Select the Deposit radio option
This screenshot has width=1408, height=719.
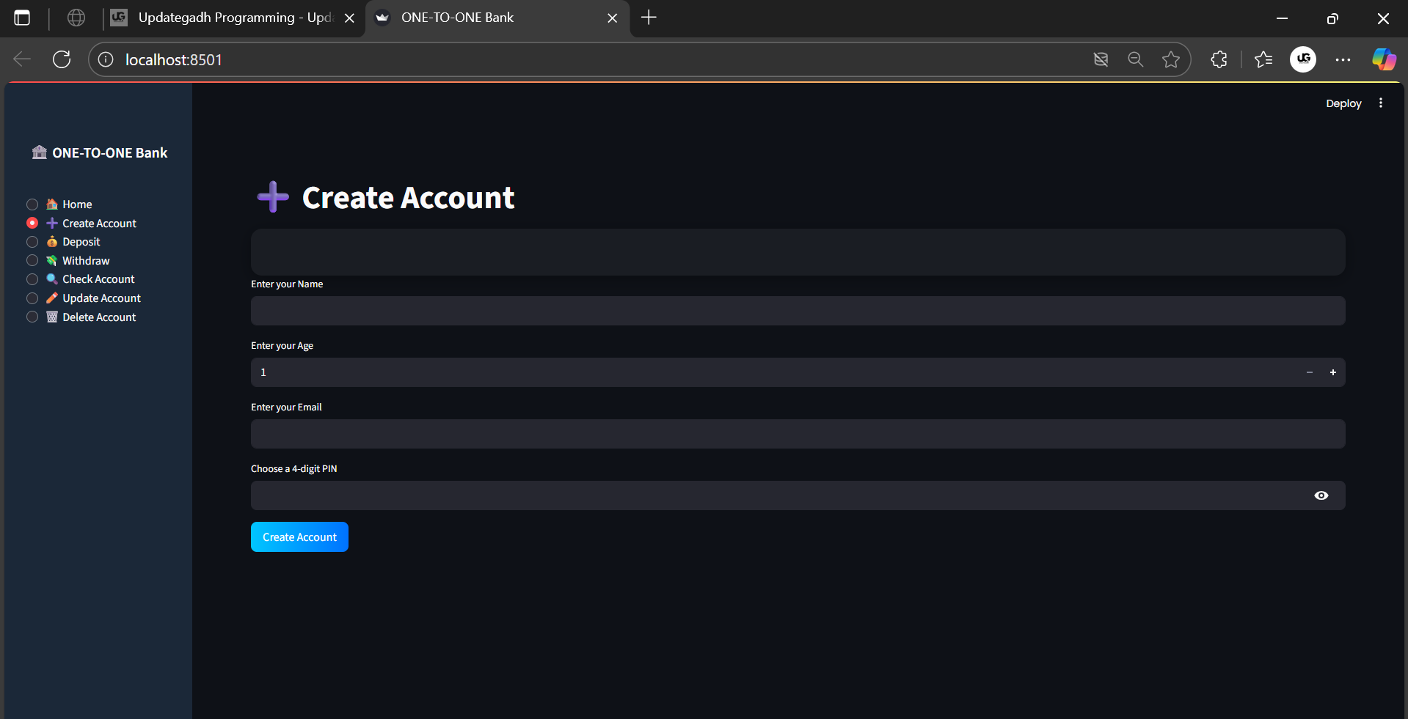(32, 242)
